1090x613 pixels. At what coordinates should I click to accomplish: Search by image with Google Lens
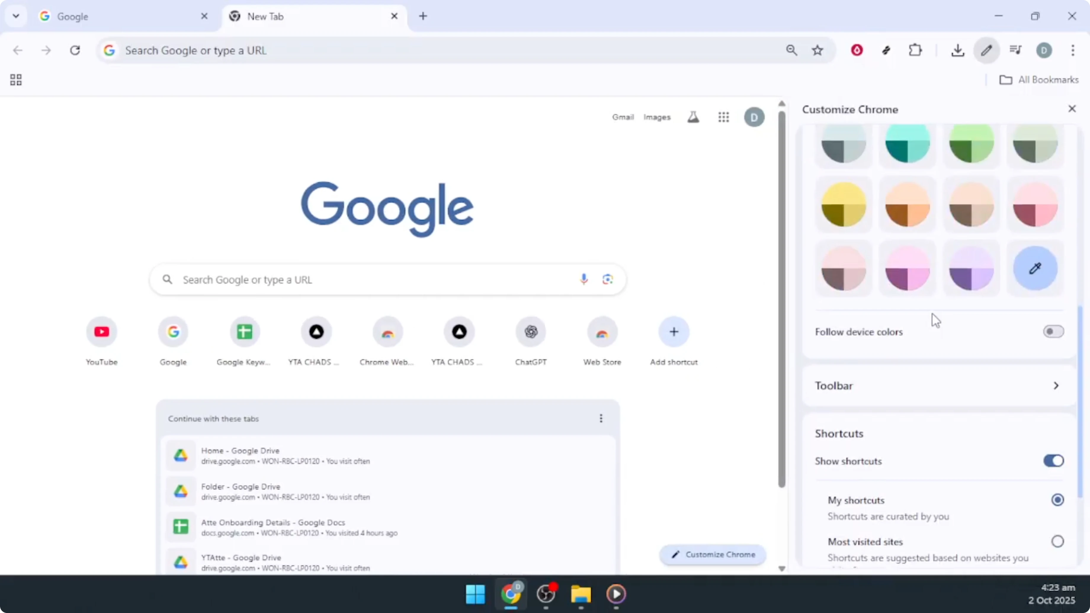(607, 279)
